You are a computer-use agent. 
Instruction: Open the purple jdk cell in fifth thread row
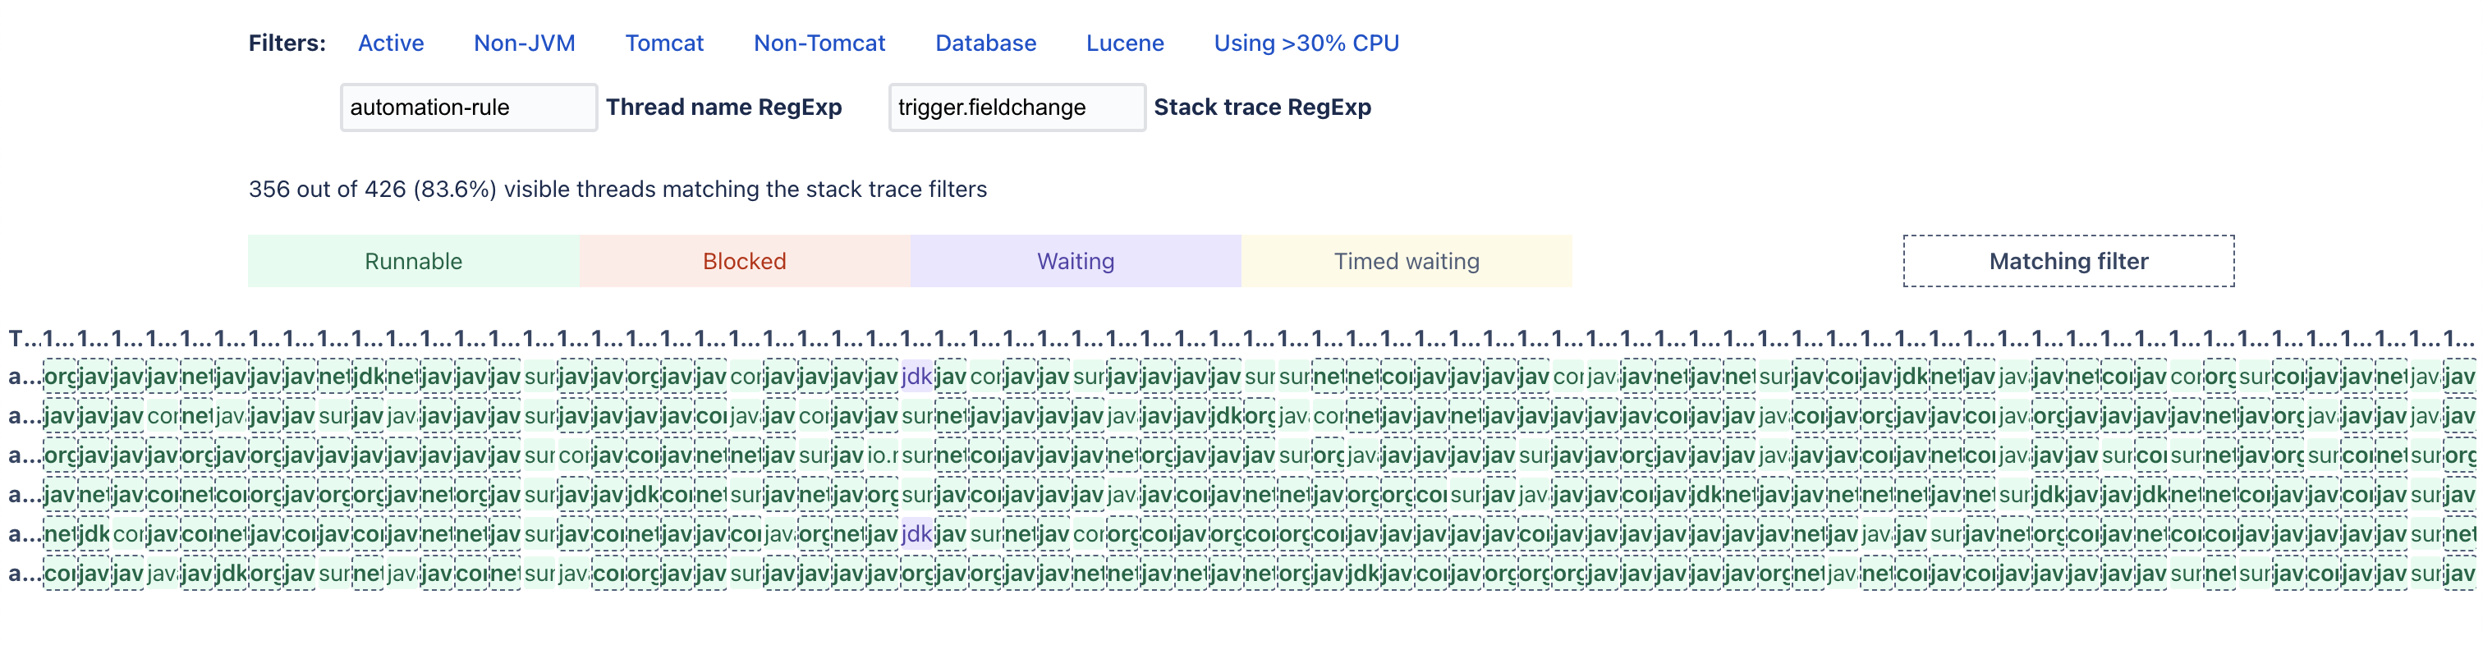coord(916,533)
